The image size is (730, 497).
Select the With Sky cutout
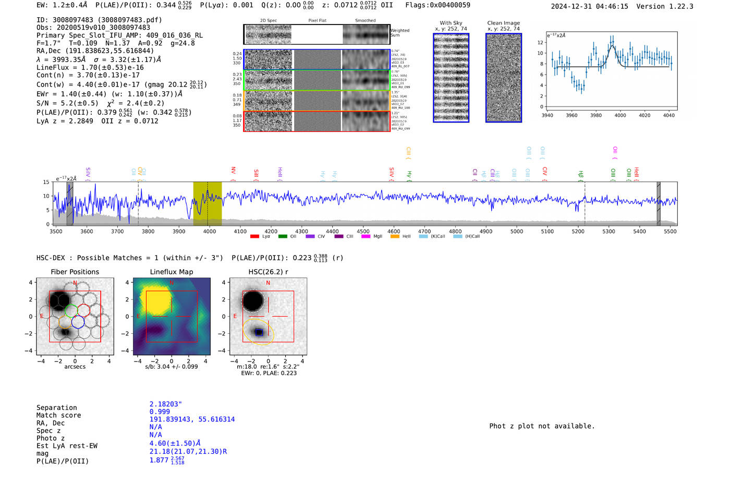point(451,78)
